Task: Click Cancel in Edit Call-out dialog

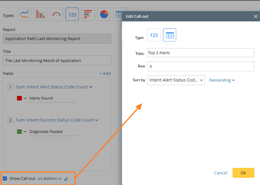Action: click(x=221, y=173)
